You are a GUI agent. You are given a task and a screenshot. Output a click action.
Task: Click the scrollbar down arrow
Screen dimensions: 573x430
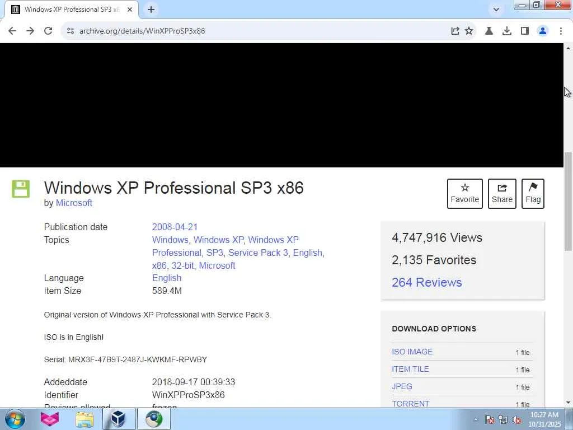(x=568, y=403)
